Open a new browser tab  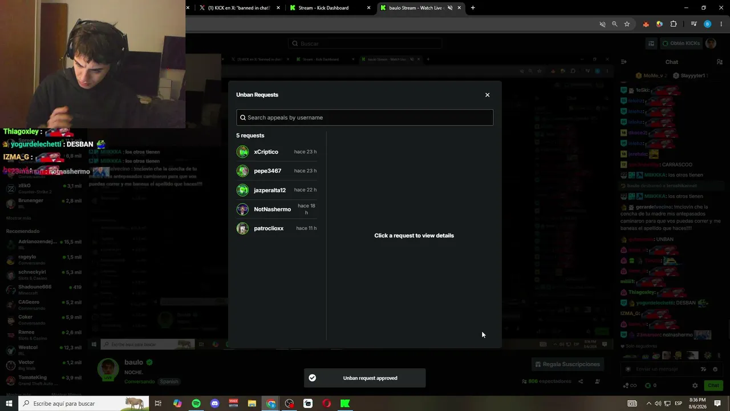(x=473, y=8)
